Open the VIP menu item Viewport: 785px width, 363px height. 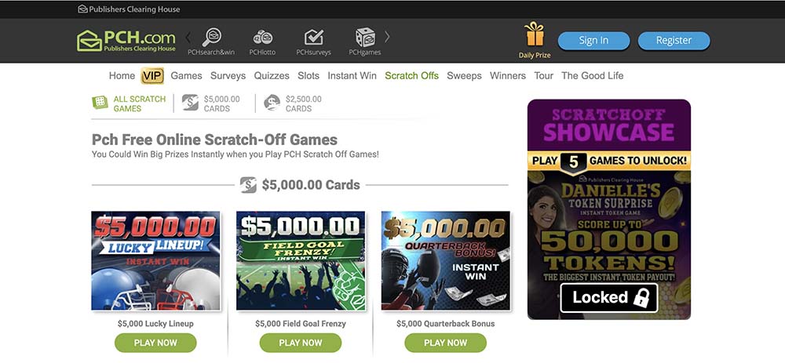pyautogui.click(x=153, y=75)
